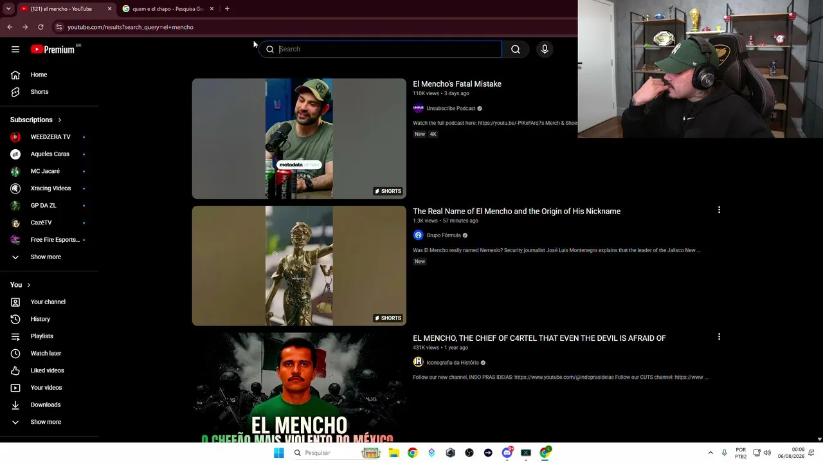Image resolution: width=823 pixels, height=463 pixels.
Task: Close the 'quem e el chapo' tab
Action: coord(212,9)
